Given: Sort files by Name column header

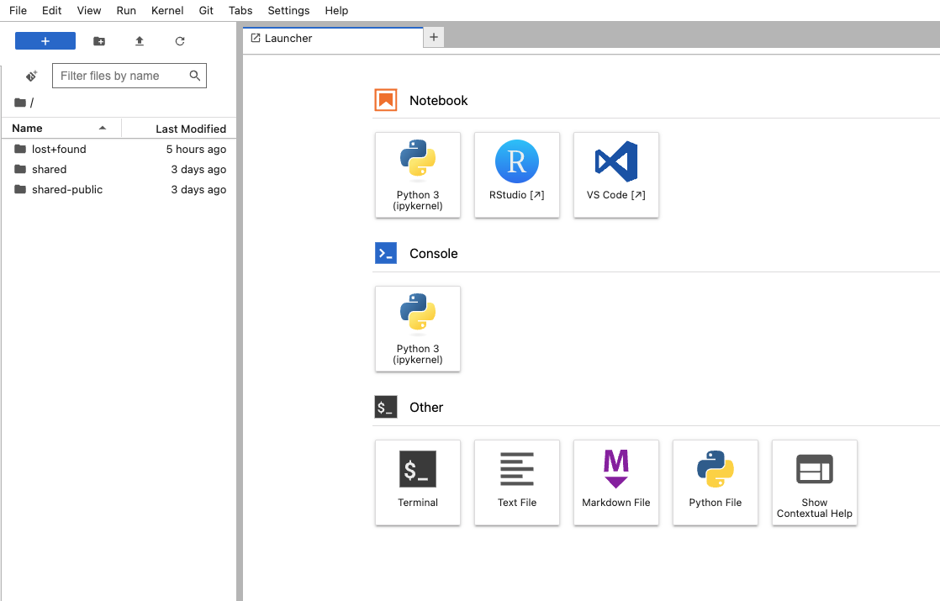Looking at the screenshot, I should [28, 129].
